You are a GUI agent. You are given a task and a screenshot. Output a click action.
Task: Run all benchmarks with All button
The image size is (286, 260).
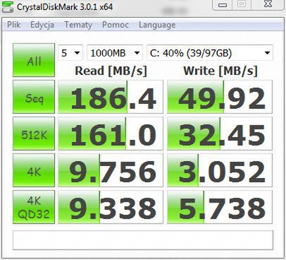click(x=34, y=60)
